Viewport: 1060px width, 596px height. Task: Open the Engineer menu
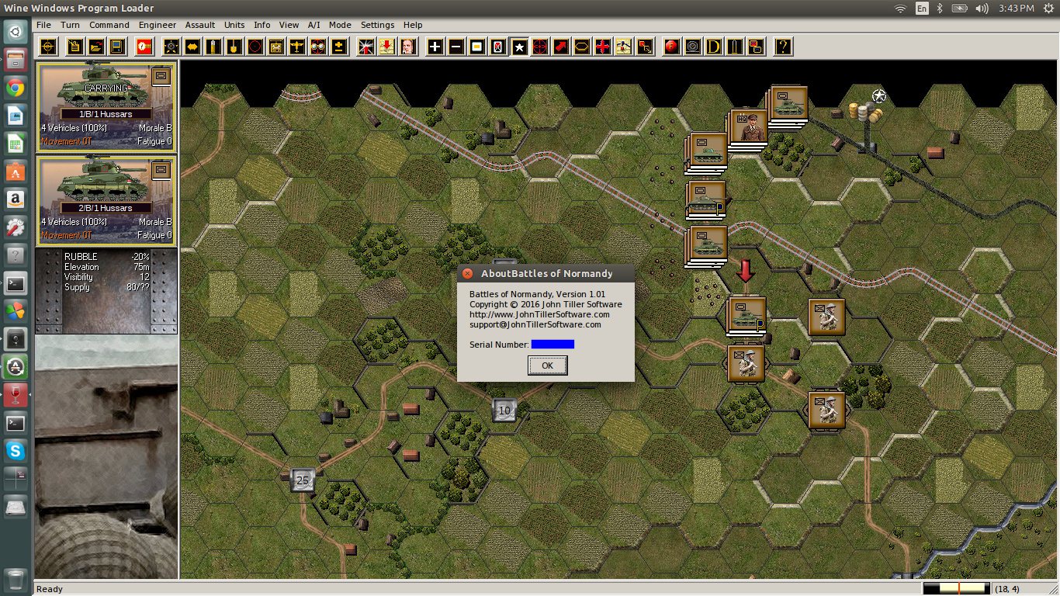click(x=158, y=25)
